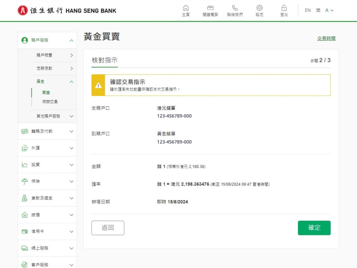Open the 設定 gear icon
The image size is (357, 268).
tap(259, 8)
